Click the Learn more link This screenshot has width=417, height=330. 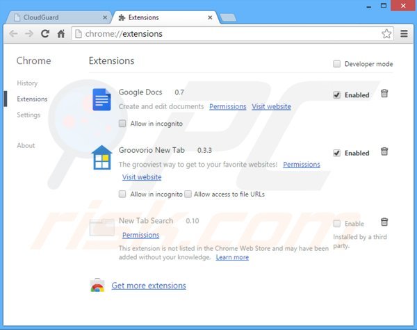[x=232, y=258]
